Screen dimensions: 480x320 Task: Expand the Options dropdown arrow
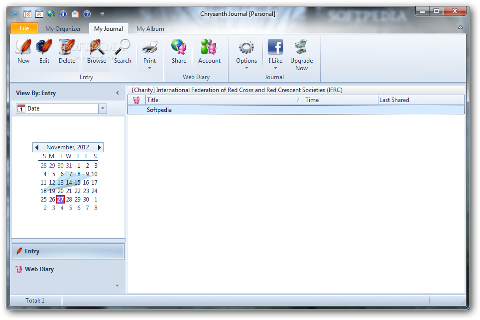pos(246,68)
